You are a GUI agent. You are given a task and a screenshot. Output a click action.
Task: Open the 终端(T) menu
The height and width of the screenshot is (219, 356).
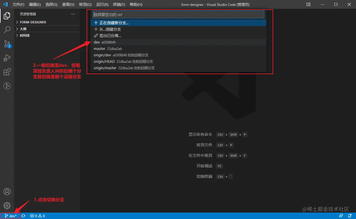[119, 5]
